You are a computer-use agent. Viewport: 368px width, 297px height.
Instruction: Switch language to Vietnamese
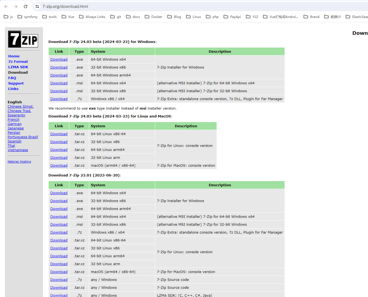click(18, 150)
